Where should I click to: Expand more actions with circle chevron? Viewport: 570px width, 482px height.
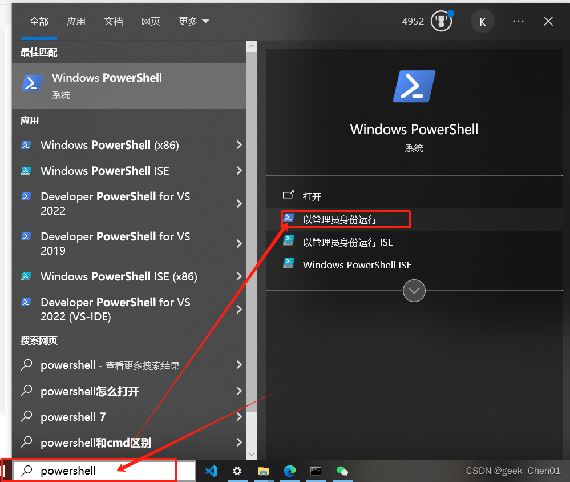point(414,291)
